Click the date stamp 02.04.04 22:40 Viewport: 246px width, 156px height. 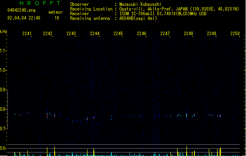[24, 18]
